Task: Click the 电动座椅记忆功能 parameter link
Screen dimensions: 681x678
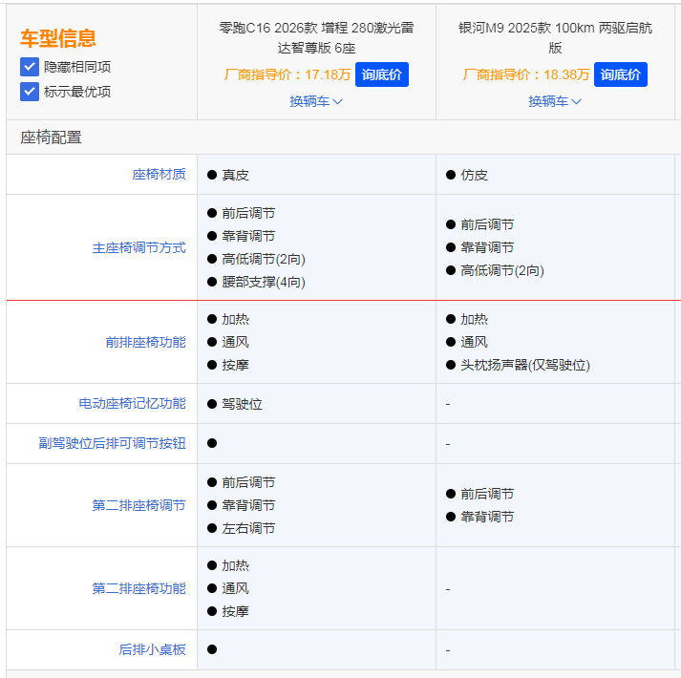Action: click(132, 404)
